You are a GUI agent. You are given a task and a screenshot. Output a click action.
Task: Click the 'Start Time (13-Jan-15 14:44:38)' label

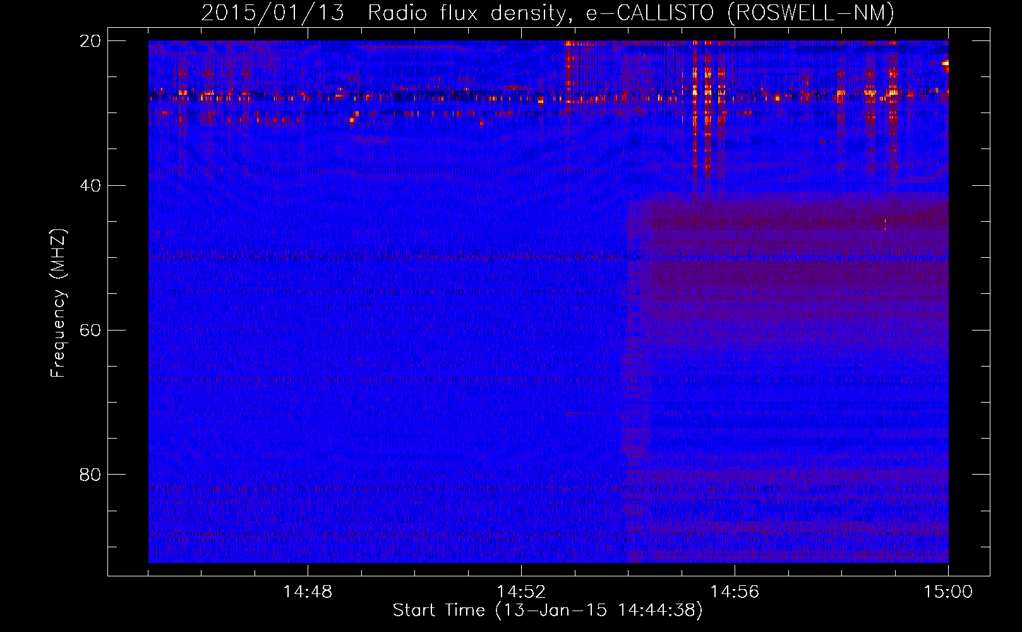(x=548, y=611)
